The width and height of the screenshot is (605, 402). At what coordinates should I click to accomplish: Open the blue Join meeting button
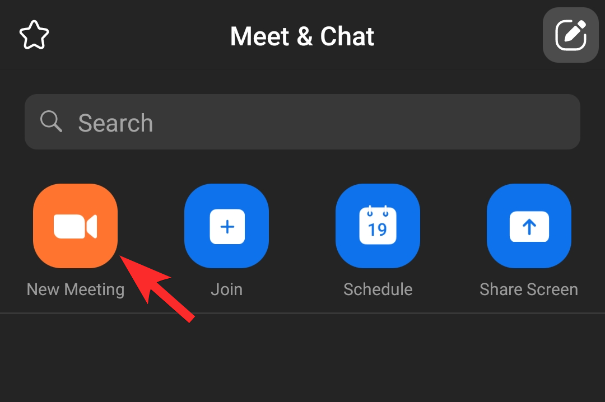(226, 226)
